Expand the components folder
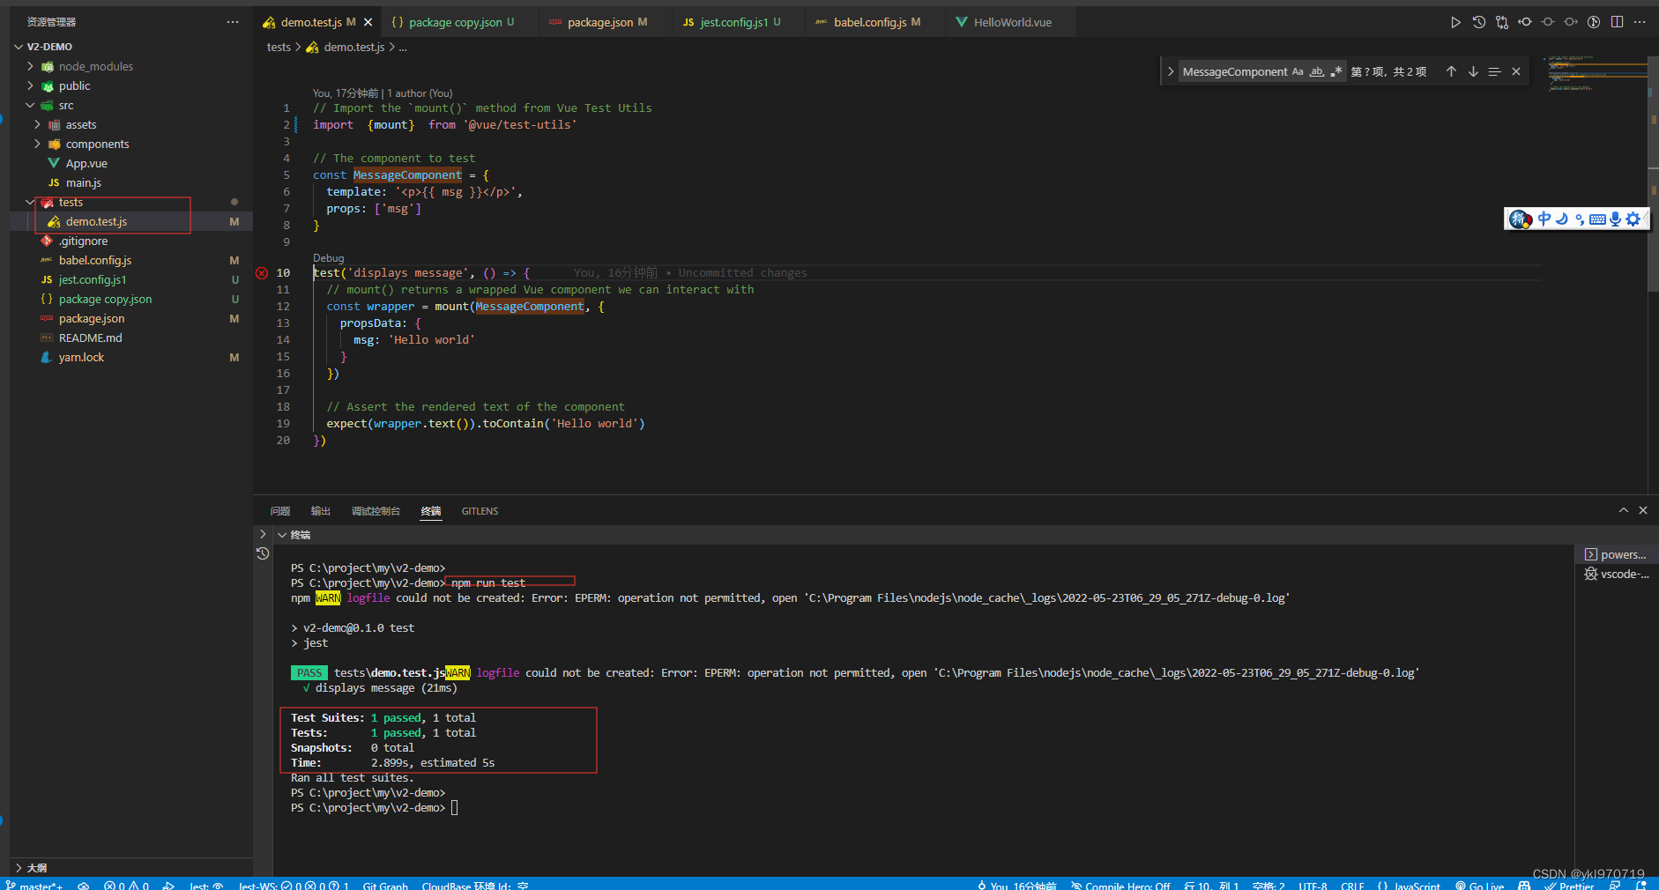 pyautogui.click(x=37, y=144)
